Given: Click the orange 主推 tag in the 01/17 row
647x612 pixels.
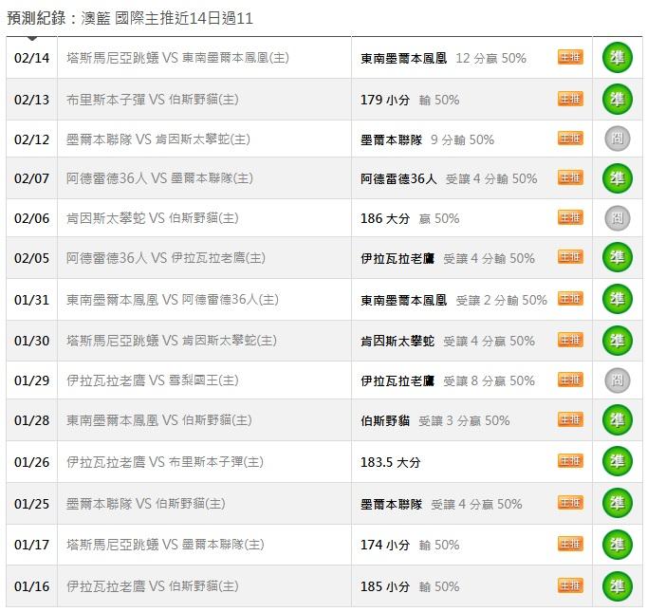Looking at the screenshot, I should tap(571, 544).
